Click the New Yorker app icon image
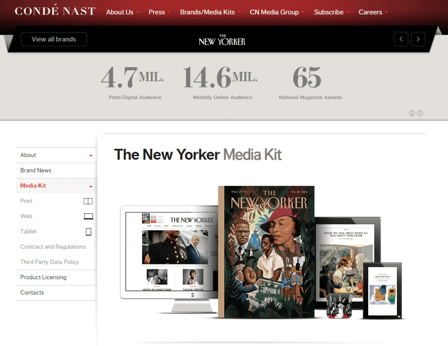Screen dimensions: 448x346 click(x=339, y=306)
